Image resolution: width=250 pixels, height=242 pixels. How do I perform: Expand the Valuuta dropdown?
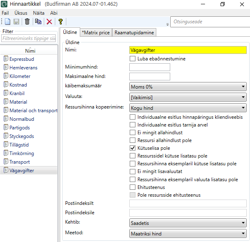click(188, 97)
